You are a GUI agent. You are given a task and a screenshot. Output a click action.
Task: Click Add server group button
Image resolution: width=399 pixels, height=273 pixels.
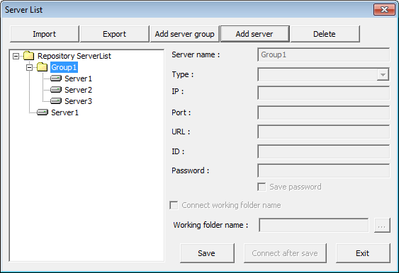[x=185, y=34]
